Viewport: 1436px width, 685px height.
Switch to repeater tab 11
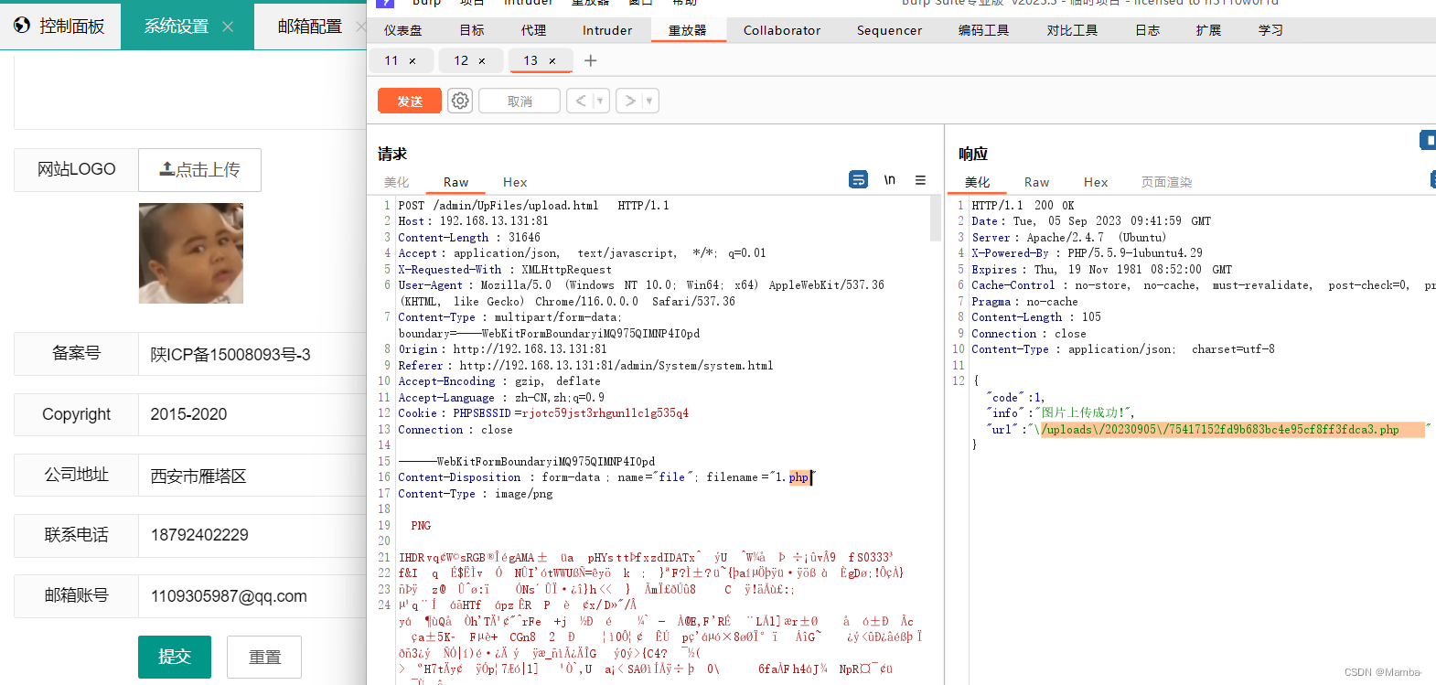point(391,60)
